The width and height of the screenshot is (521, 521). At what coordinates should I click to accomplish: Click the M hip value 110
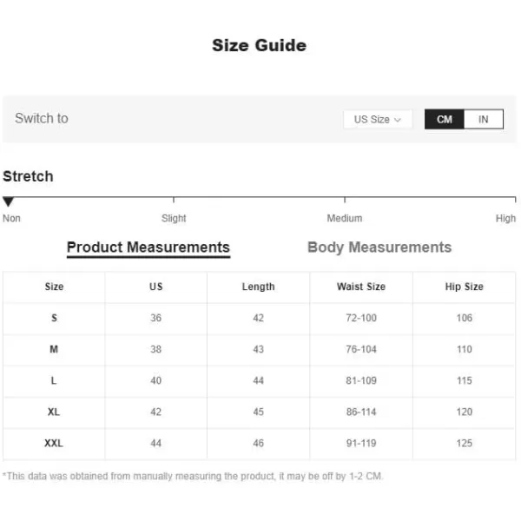pos(465,350)
